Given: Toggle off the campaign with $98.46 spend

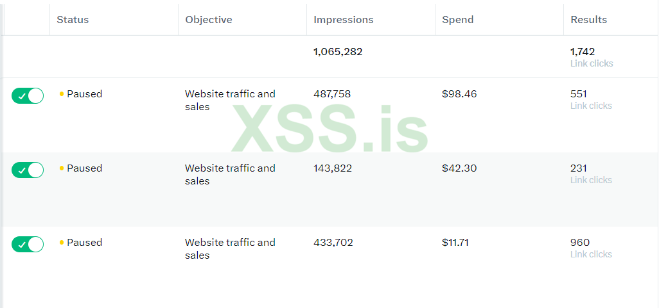Looking at the screenshot, I should click(28, 95).
